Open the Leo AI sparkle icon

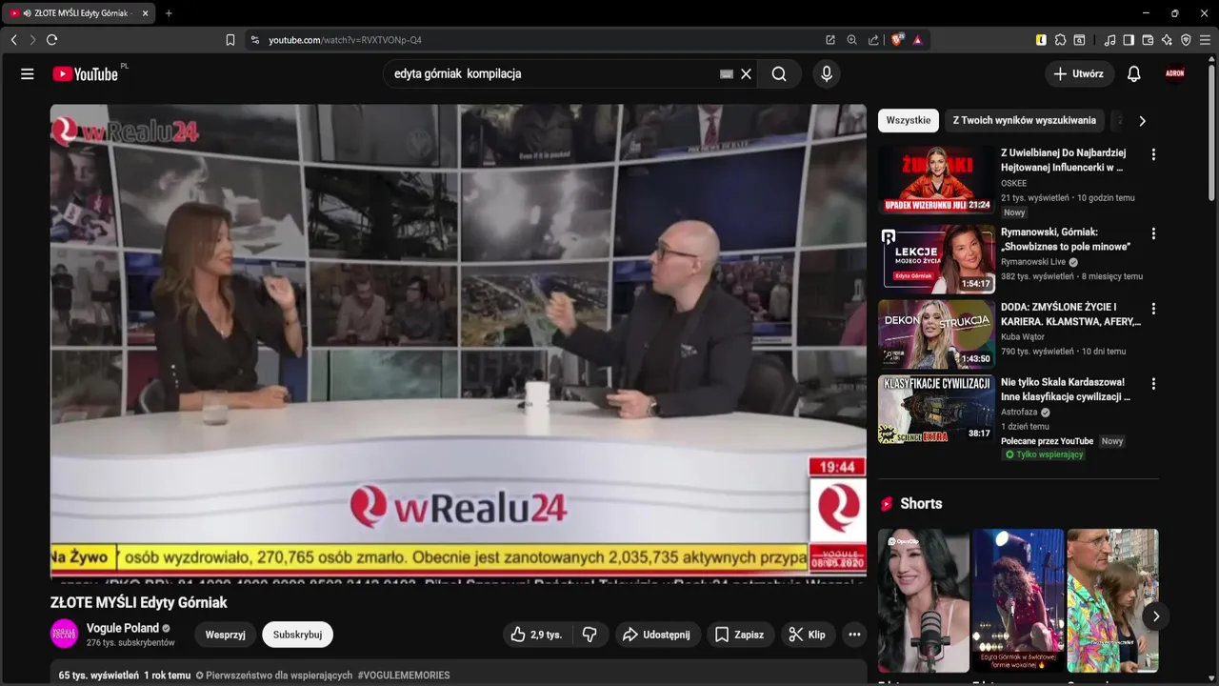[x=1167, y=40]
